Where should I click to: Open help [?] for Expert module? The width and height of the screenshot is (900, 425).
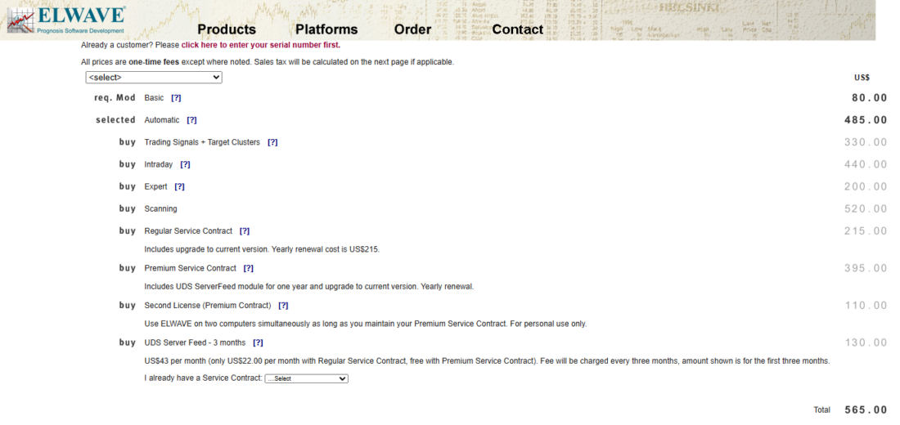click(180, 186)
